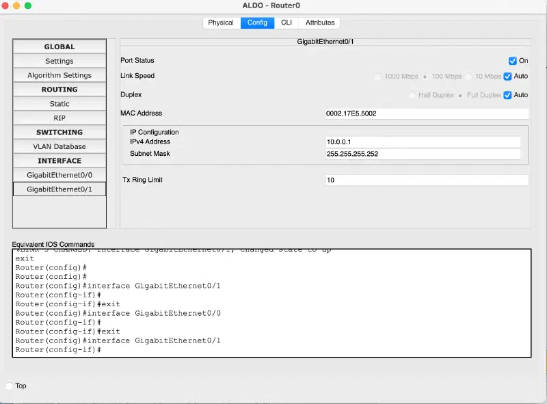Click the Duplex label
The width and height of the screenshot is (547, 404).
tap(131, 94)
